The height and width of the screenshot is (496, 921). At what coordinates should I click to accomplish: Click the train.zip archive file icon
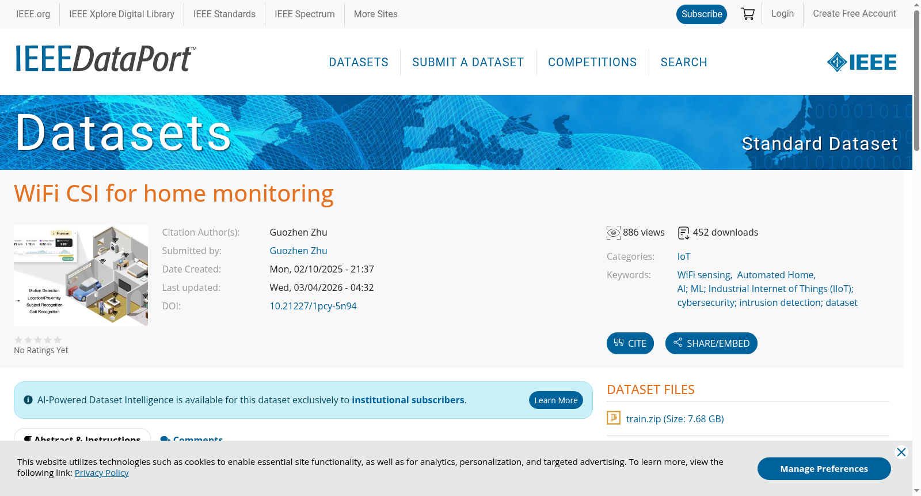614,418
